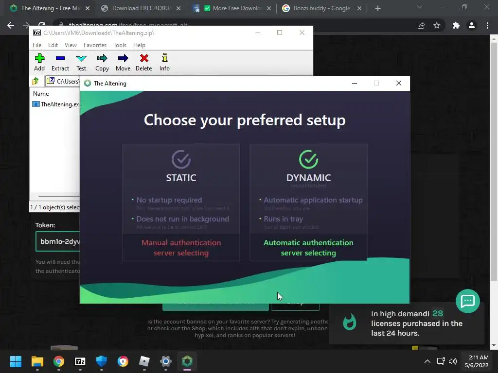Open the tab search dropdown arrow
The height and width of the screenshot is (373, 498).
pos(420,7)
